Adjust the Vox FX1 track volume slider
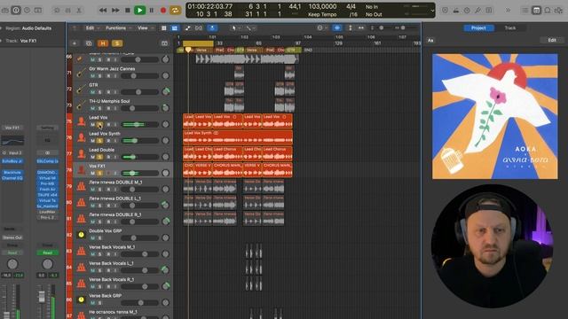The image size is (568, 319). pos(139,174)
